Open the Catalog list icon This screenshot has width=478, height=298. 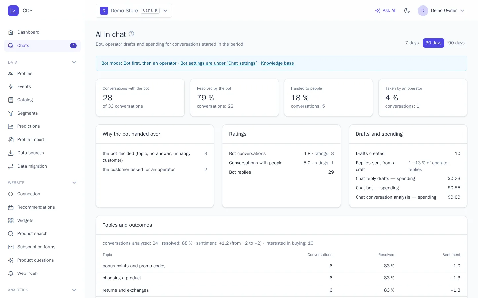point(11,100)
